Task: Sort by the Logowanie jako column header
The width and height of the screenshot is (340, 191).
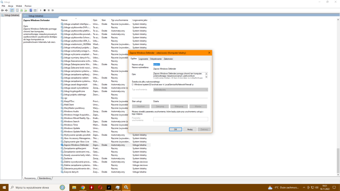Action: pos(141,20)
